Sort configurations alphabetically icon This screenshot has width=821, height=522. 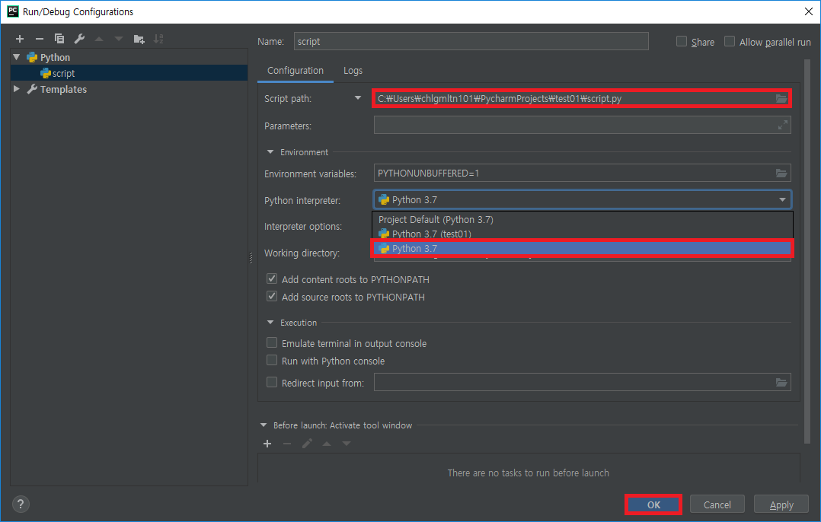coord(158,39)
